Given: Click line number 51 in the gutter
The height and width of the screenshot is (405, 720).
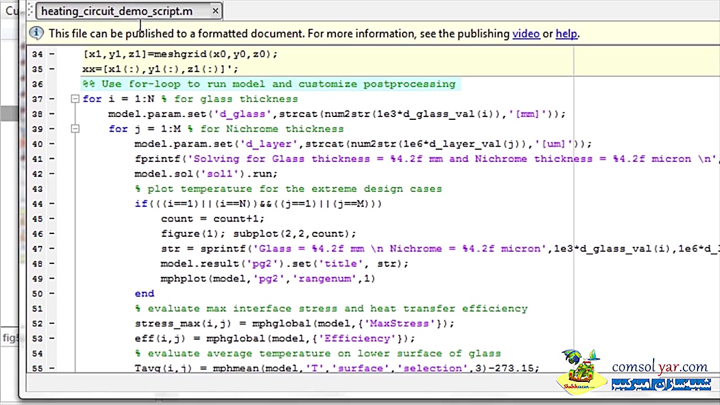Looking at the screenshot, I should [37, 309].
